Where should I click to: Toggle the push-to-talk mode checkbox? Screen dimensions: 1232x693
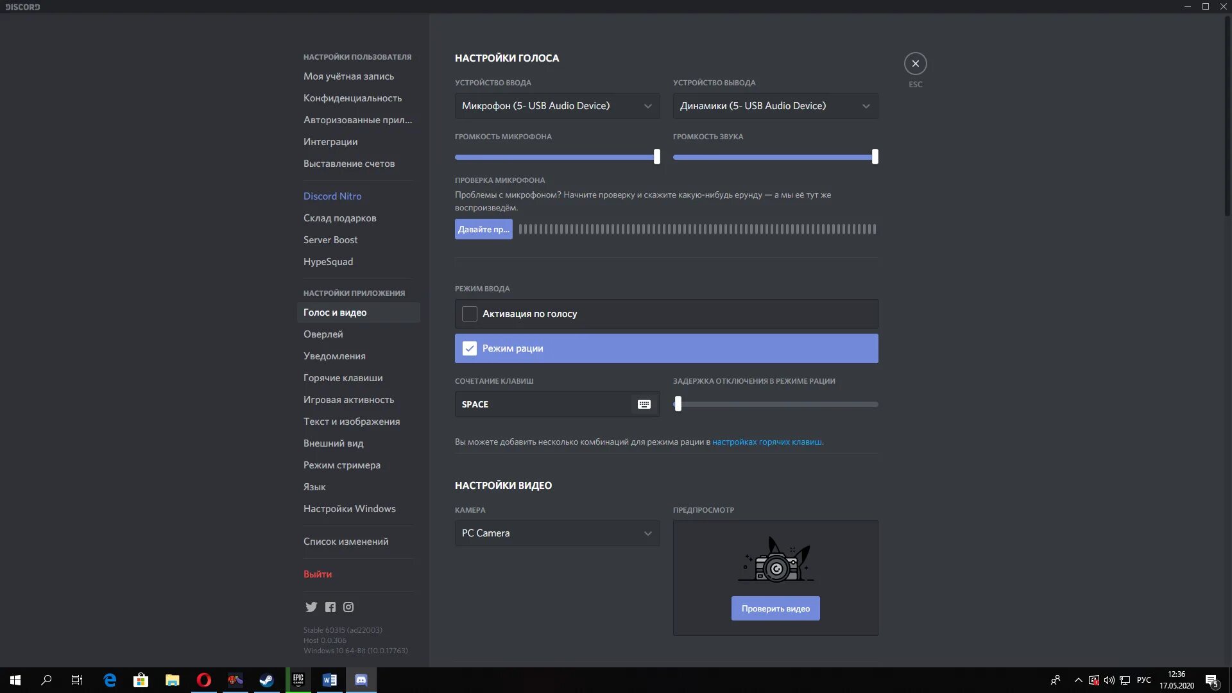(470, 348)
